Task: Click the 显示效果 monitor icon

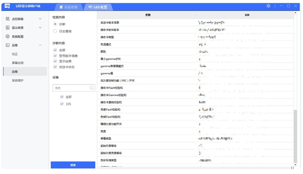Action: [x=7, y=28]
